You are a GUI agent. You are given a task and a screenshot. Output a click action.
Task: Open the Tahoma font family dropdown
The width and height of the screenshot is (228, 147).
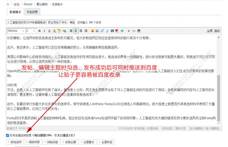(16, 30)
